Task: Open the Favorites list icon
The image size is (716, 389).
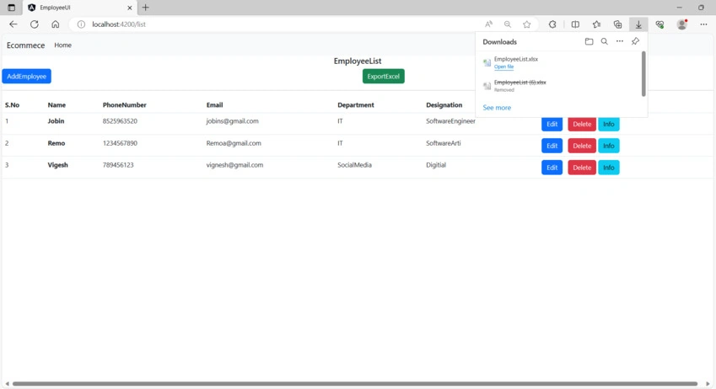Action: (596, 24)
